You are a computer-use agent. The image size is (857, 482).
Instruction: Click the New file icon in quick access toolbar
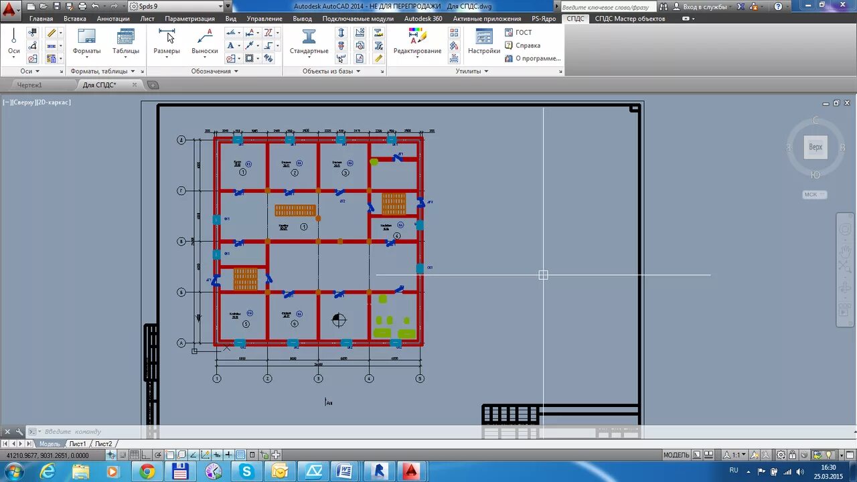click(31, 6)
